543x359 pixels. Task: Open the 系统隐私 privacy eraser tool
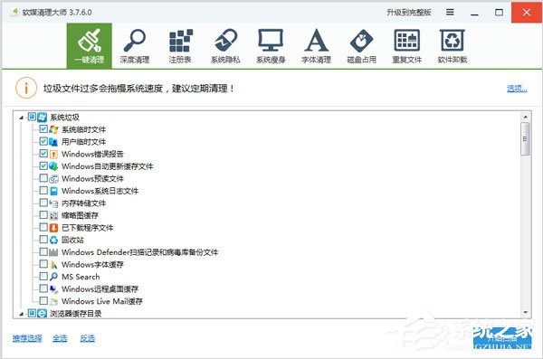coord(225,46)
